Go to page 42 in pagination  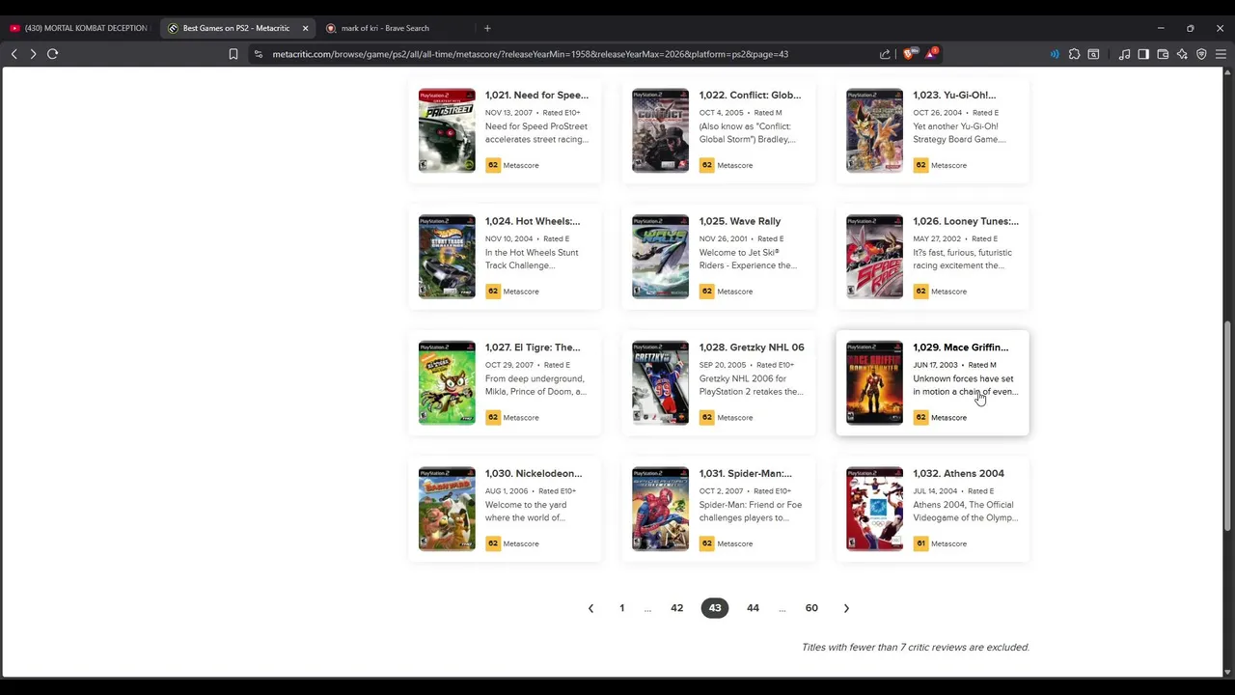click(x=677, y=608)
